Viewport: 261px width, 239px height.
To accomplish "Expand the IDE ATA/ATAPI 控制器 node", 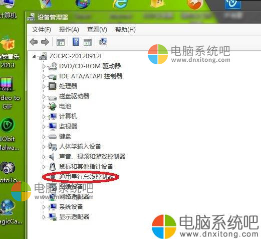I will pos(44,76).
